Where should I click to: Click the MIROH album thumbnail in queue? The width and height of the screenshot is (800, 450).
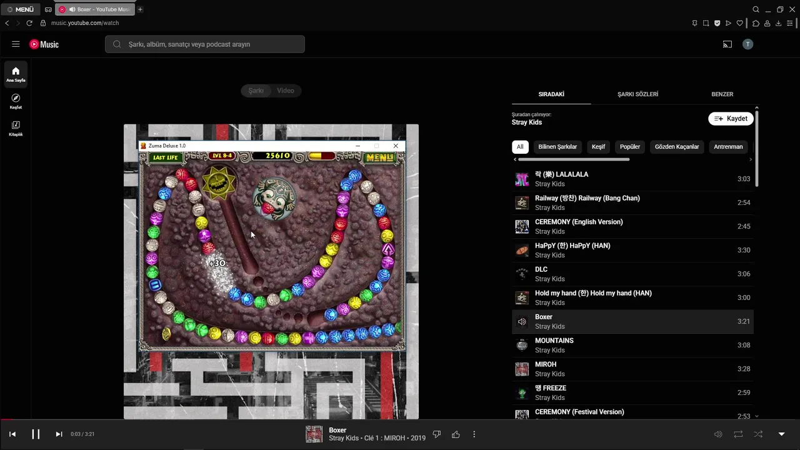point(522,369)
